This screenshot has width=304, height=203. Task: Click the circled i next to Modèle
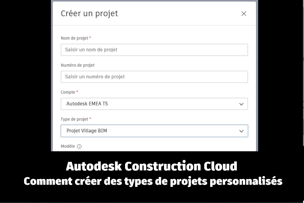[79, 146]
